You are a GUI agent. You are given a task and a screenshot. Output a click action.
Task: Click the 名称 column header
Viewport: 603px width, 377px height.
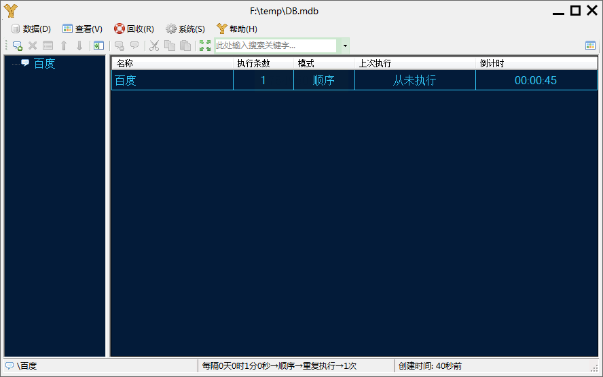pos(172,63)
